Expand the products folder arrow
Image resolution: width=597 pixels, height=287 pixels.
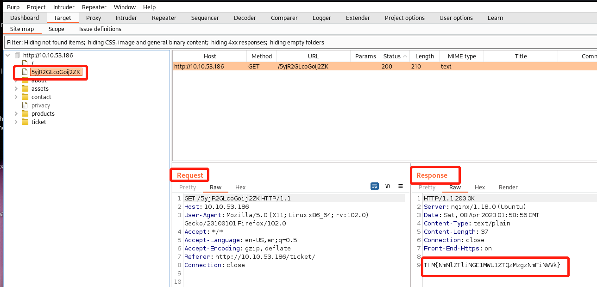[x=16, y=114]
